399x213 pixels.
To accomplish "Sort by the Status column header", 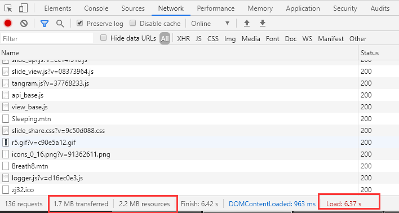I will coord(378,53).
